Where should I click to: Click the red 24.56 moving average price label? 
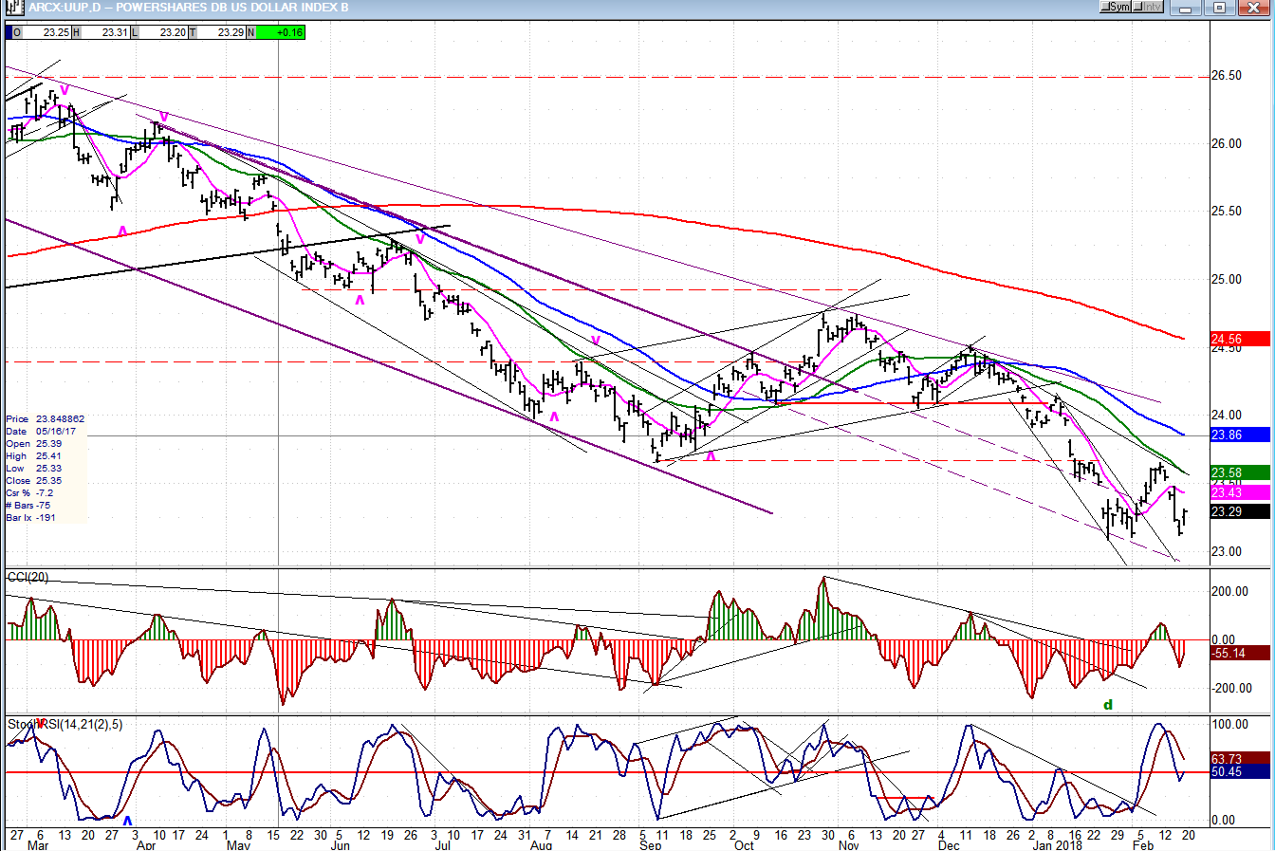1239,339
